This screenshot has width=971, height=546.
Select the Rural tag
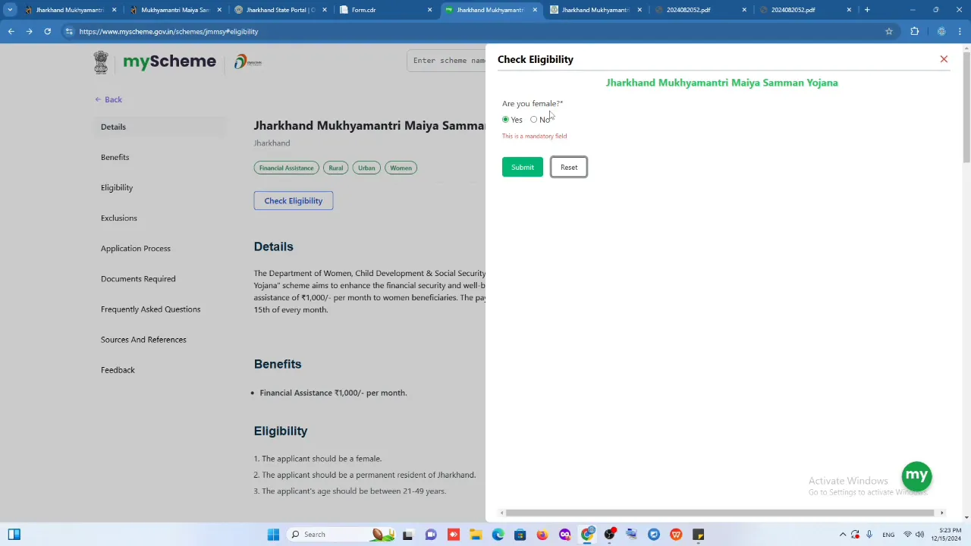pos(336,168)
